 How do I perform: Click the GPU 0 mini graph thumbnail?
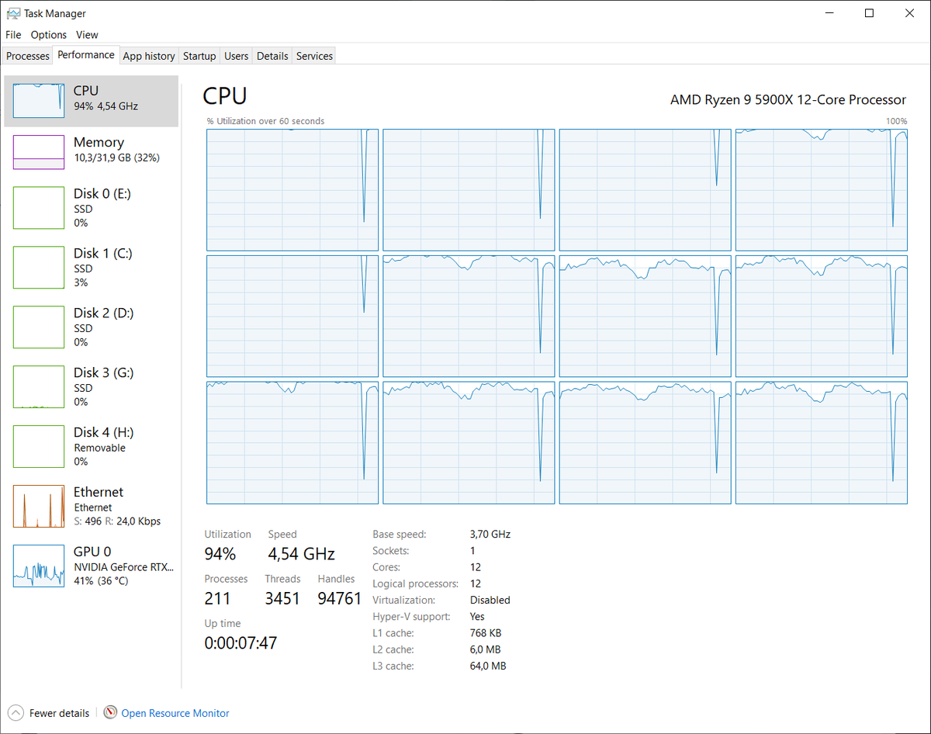click(x=39, y=566)
